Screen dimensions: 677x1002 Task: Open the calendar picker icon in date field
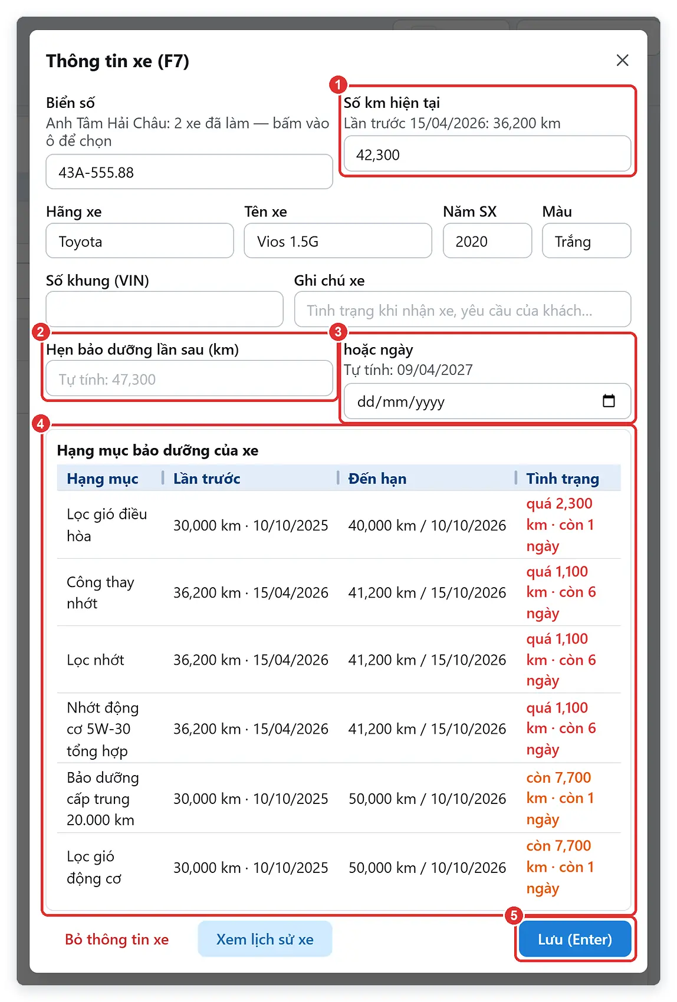[609, 401]
